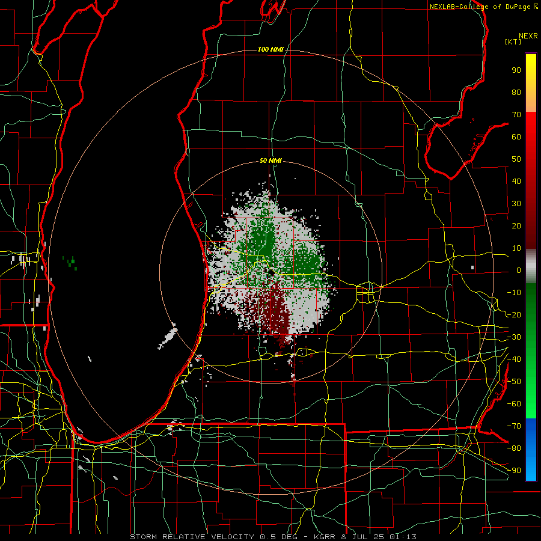
Task: Click the -60 value on the velocity scale
Action: pos(514,404)
